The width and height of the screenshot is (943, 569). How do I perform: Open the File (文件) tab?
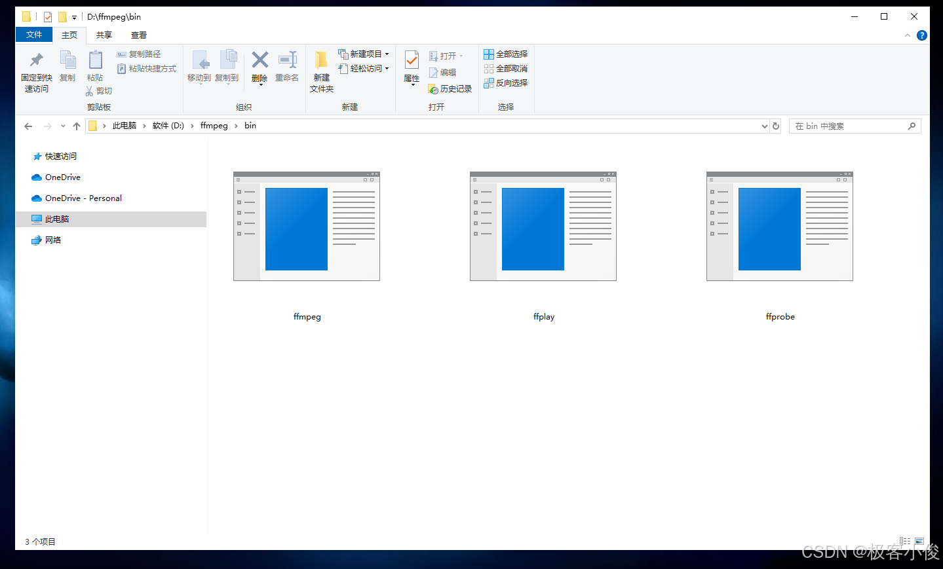tap(34, 35)
